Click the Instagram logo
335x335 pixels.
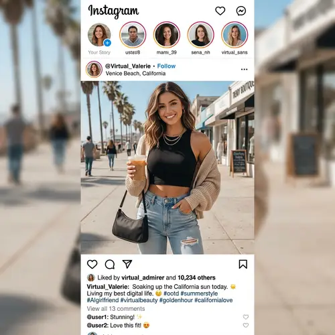113,11
